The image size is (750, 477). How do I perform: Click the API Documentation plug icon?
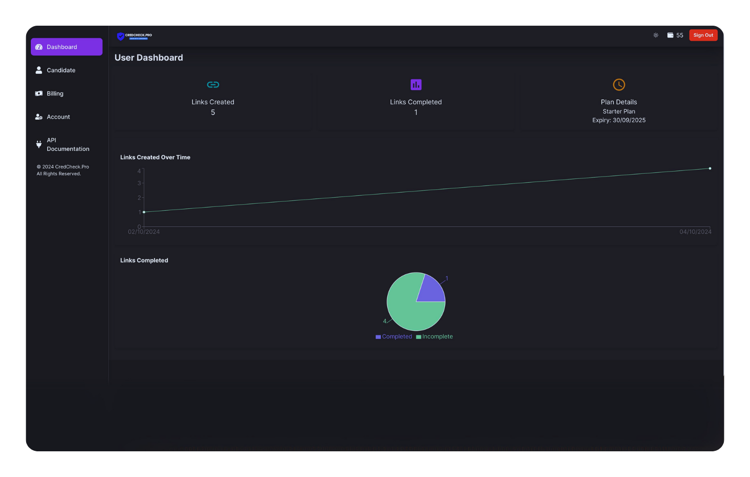[38, 144]
